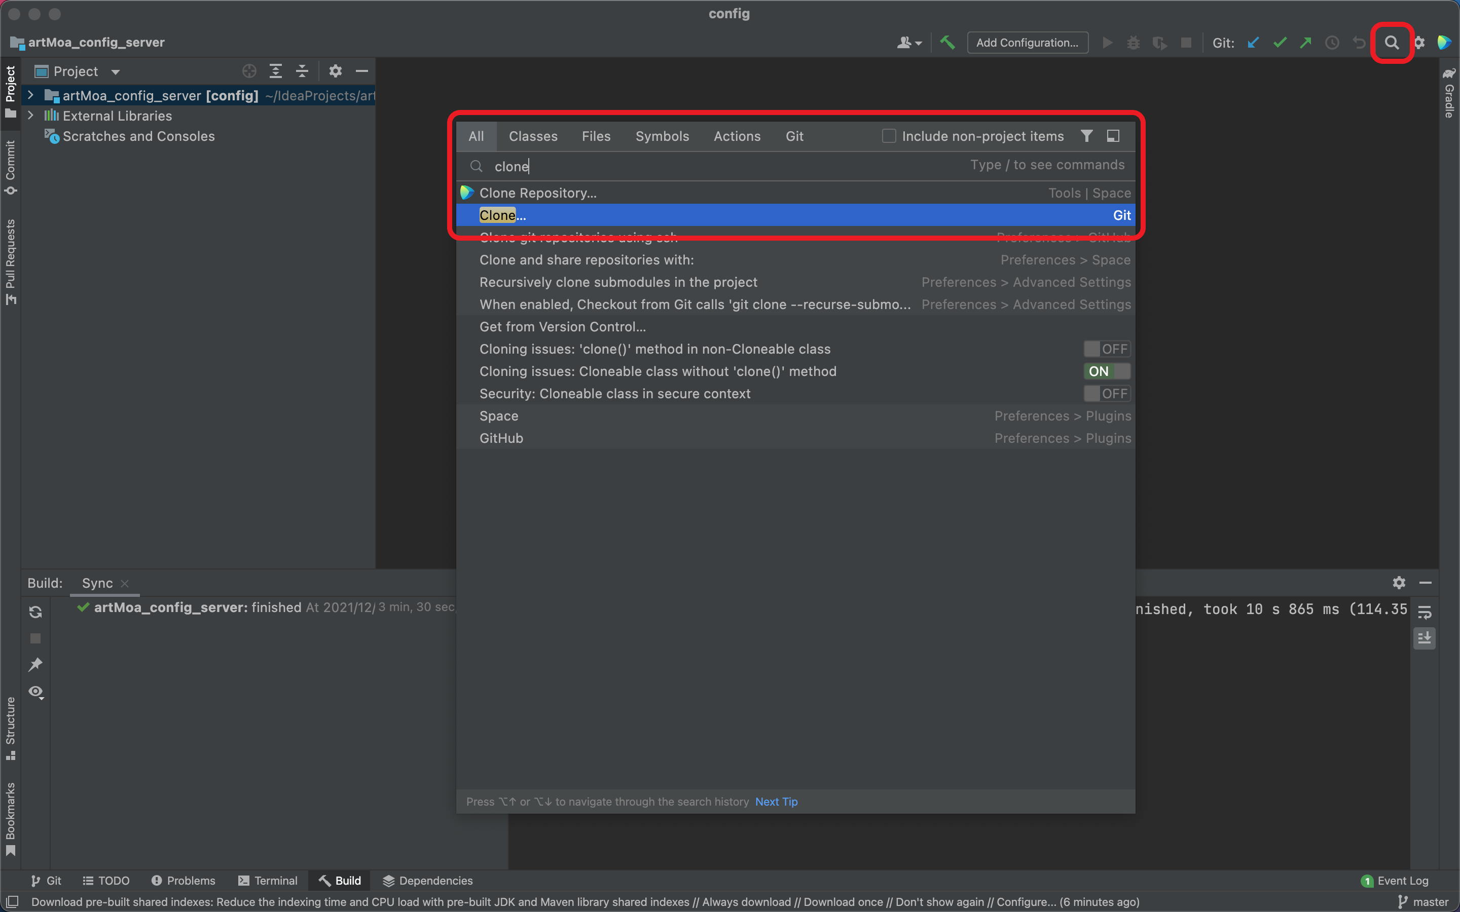Collapse all in Project panel
Image resolution: width=1460 pixels, height=912 pixels.
[x=302, y=71]
